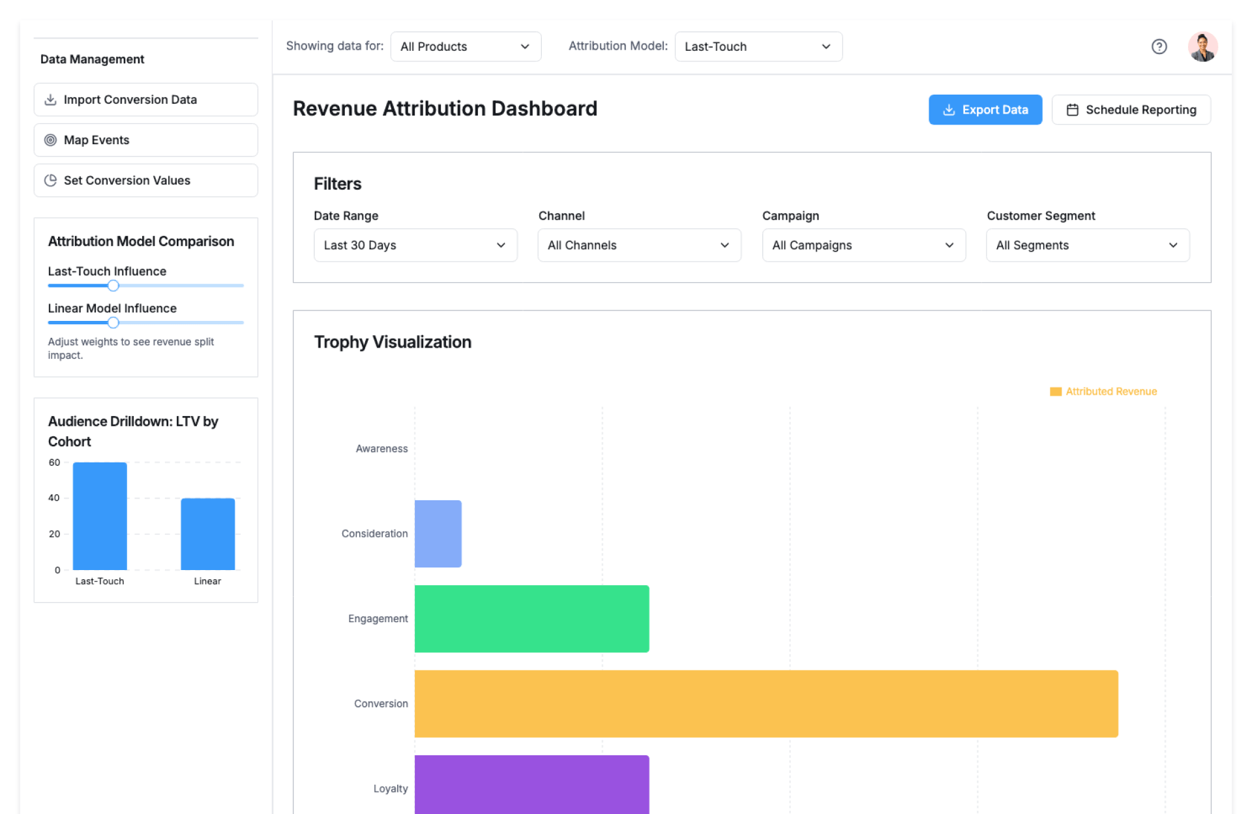
Task: Open the All Campaigns dropdown
Action: [x=863, y=245]
